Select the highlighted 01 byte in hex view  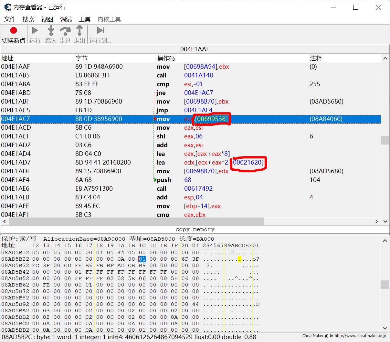click(x=142, y=259)
